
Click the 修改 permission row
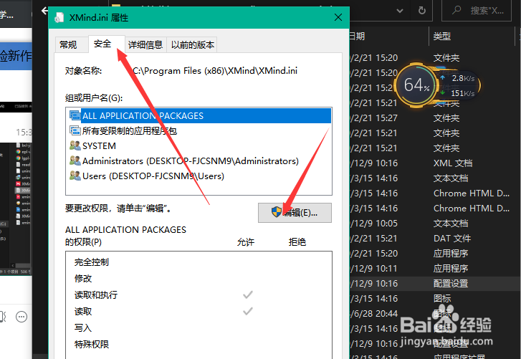199,278
